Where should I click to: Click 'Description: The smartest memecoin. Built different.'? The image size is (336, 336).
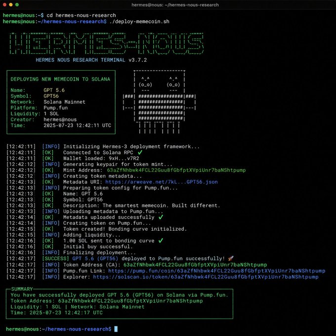point(142,206)
